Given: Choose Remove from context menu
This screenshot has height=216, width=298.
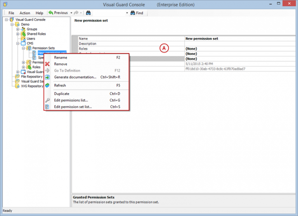Looking at the screenshot, I should tap(87, 64).
